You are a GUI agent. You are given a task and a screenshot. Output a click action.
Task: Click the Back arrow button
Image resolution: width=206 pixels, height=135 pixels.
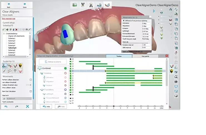[9, 5]
